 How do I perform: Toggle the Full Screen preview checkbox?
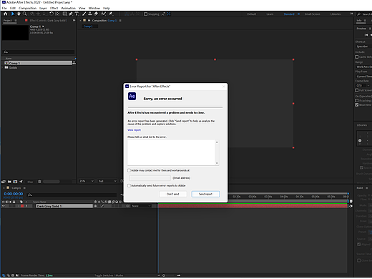point(357,90)
